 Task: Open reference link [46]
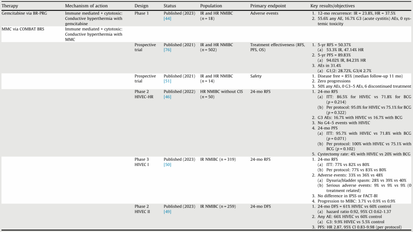(x=167, y=97)
